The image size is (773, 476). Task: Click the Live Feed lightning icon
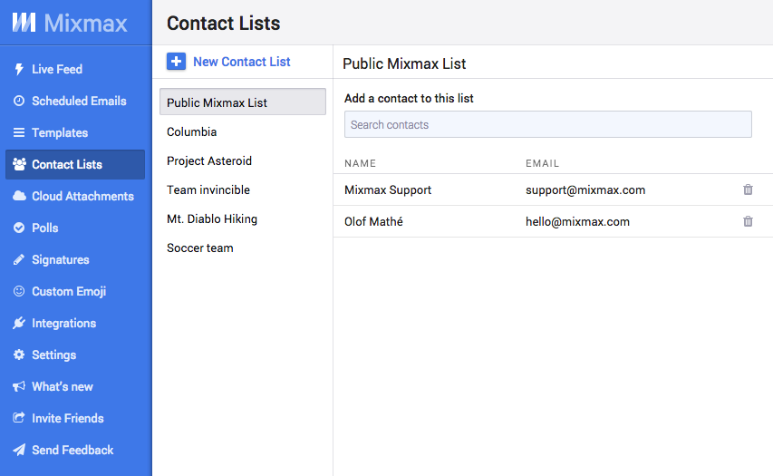(19, 69)
